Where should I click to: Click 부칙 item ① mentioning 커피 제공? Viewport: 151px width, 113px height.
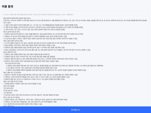[55, 66]
